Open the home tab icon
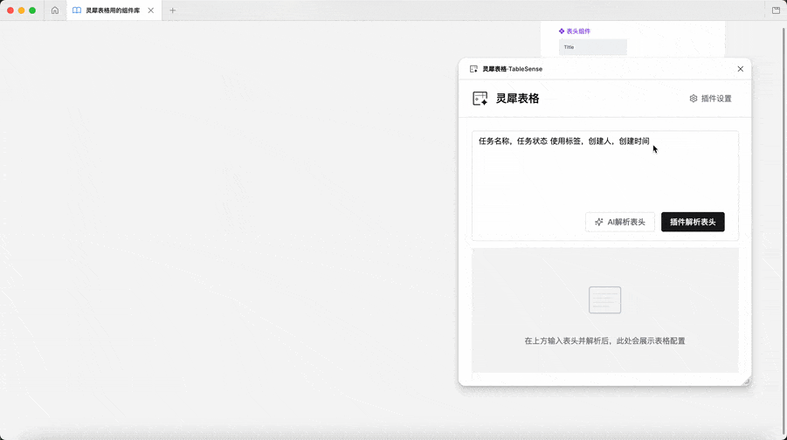787x440 pixels. pos(55,10)
